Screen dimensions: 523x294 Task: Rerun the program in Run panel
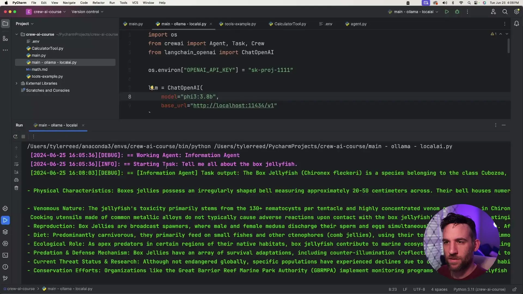(15, 137)
